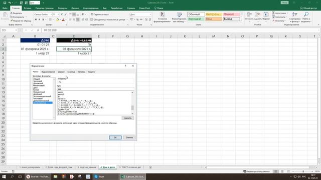Open Format as Table (Форматировать как таблицу)
This screenshot has width=321, height=180.
(x=179, y=17)
